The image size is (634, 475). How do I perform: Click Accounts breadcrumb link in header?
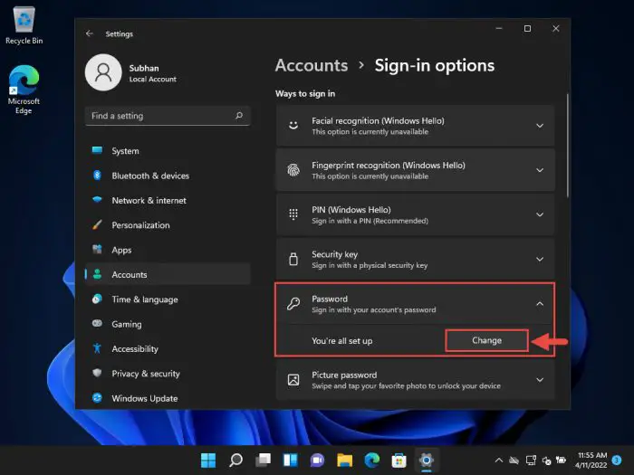tap(311, 65)
